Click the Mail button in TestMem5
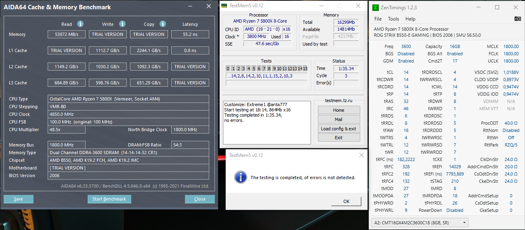 click(x=338, y=119)
